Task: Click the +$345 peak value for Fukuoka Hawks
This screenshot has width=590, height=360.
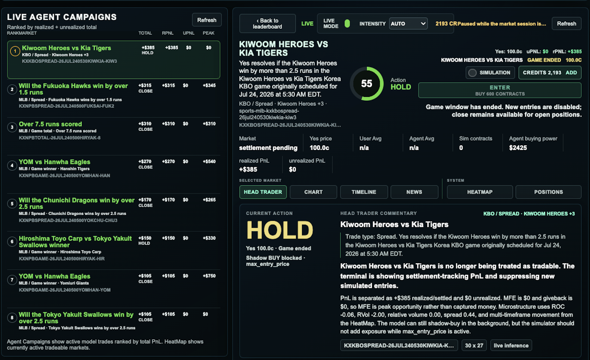Action: (x=209, y=85)
